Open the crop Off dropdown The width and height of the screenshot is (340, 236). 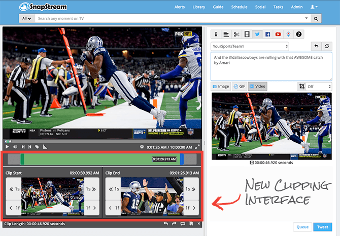[x=319, y=87]
